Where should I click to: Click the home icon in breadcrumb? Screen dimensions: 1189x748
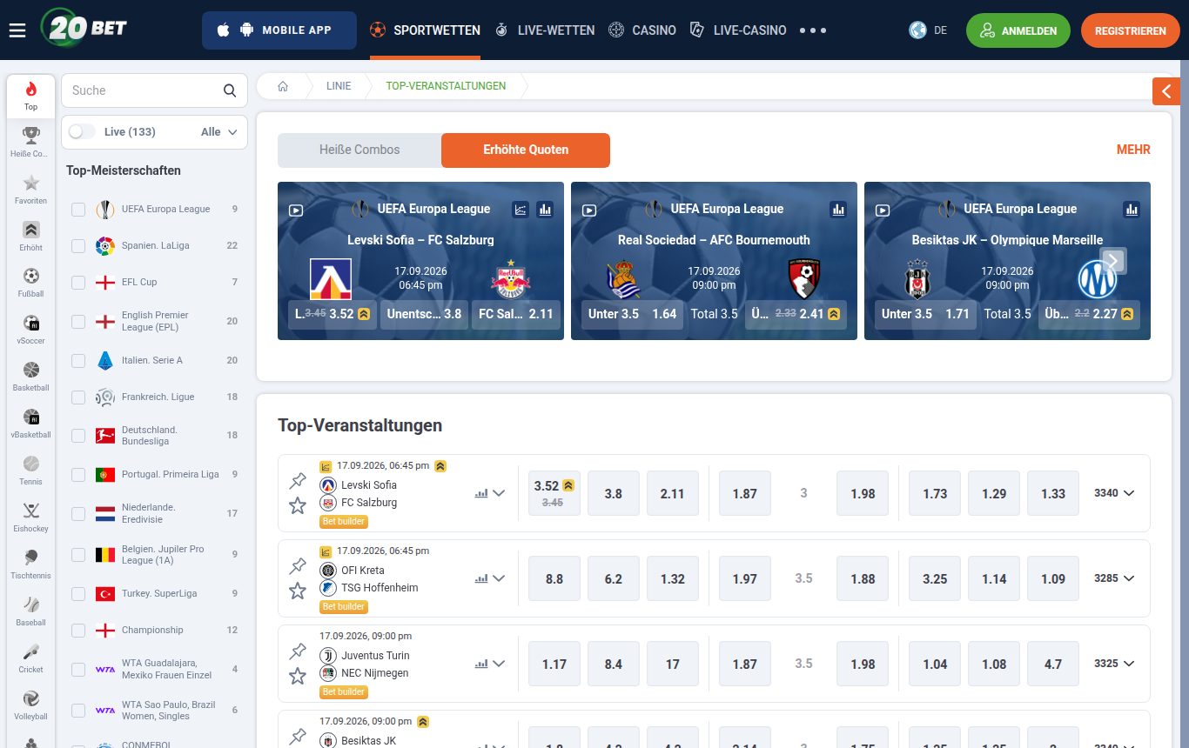tap(283, 86)
